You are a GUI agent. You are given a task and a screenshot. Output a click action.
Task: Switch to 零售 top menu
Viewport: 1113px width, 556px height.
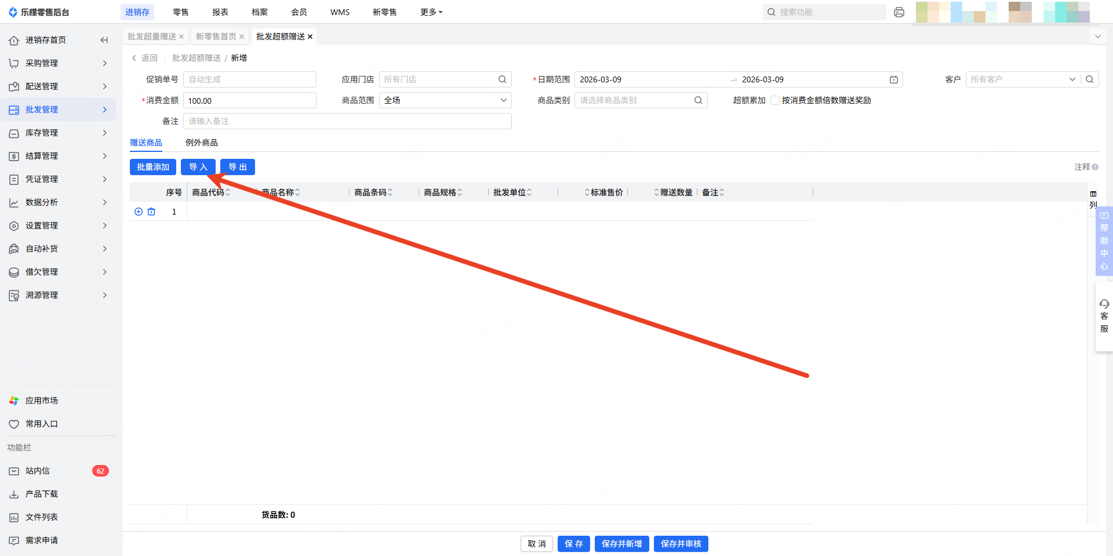[x=181, y=12]
